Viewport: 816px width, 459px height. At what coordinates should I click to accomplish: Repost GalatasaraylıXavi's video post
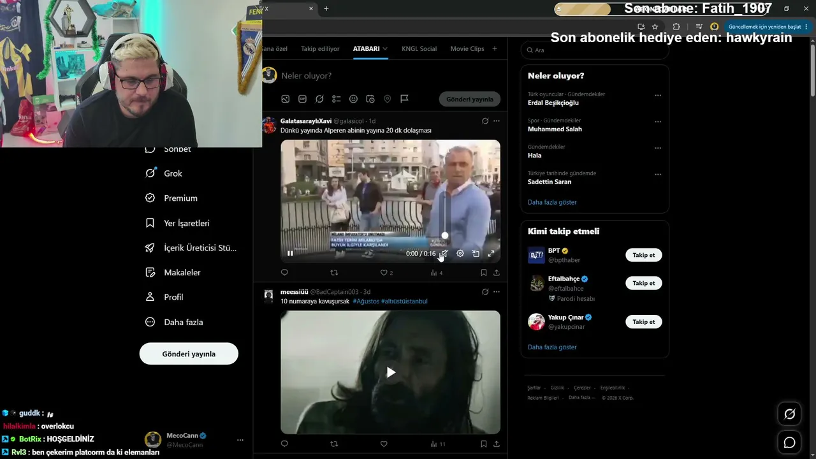coord(334,272)
